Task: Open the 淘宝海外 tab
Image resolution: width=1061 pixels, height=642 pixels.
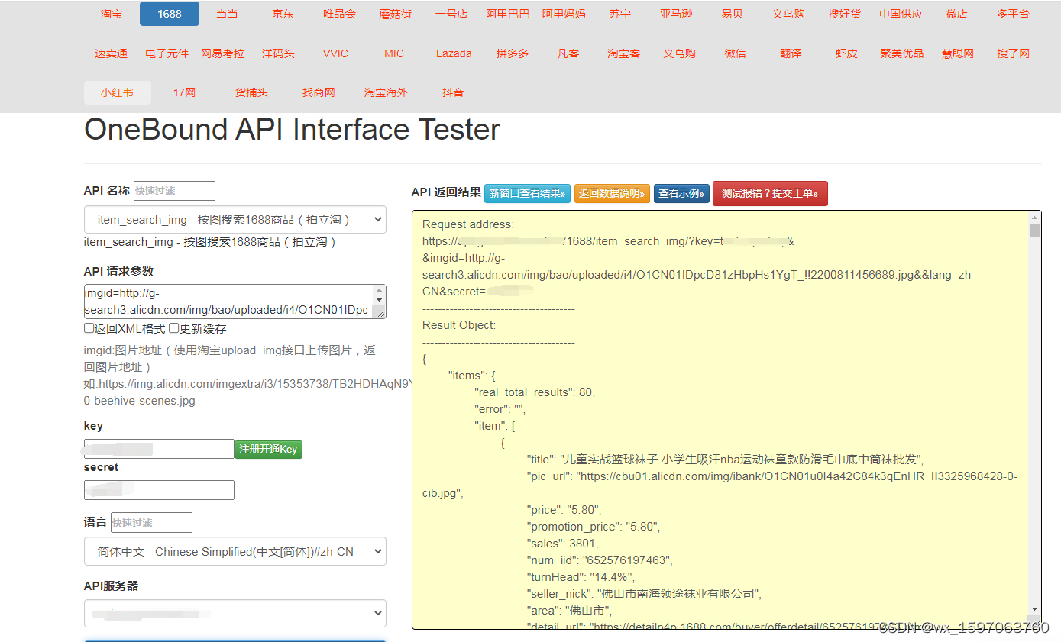Action: pos(386,92)
